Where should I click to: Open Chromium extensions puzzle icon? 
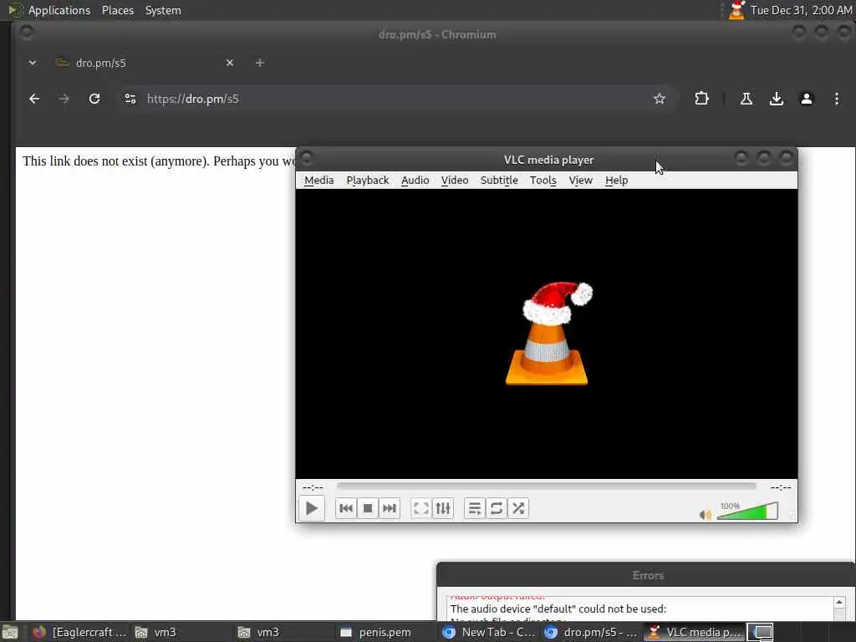(x=701, y=99)
